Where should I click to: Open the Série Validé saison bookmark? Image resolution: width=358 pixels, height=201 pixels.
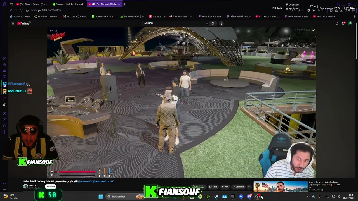(x=239, y=16)
